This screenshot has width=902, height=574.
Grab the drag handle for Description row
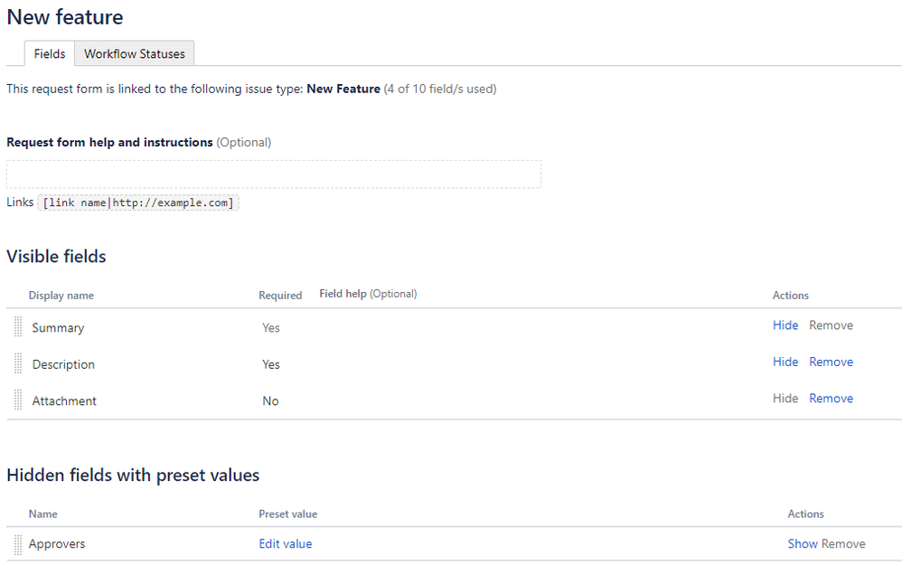18,363
